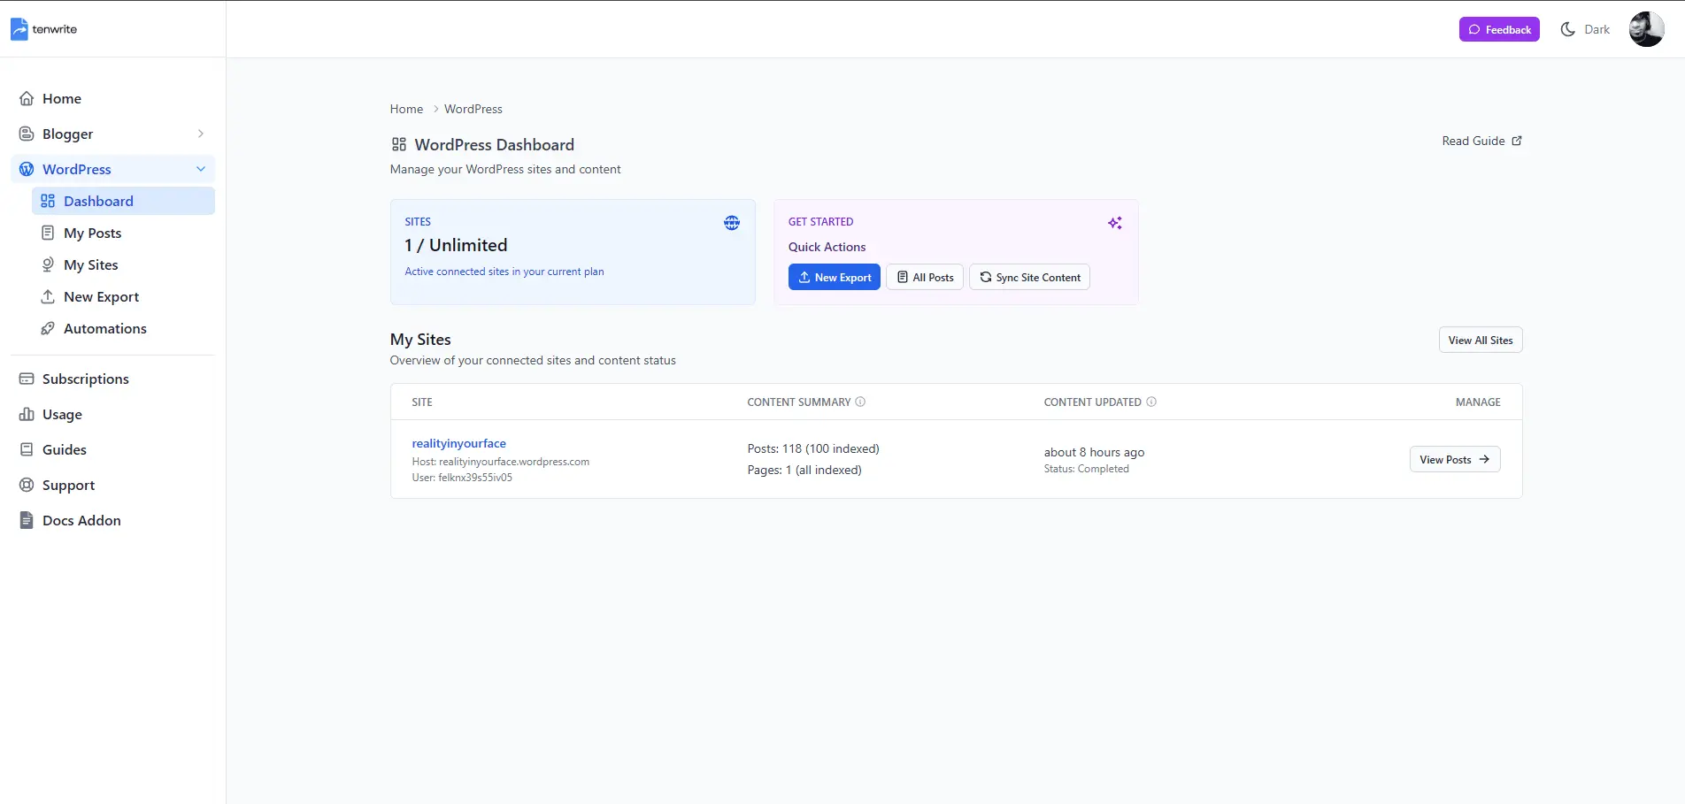Open Guides page

[112, 449]
